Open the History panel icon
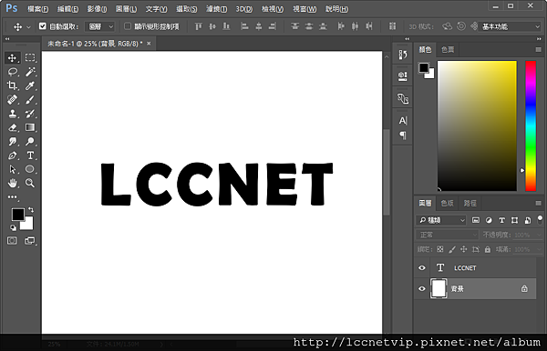Viewport: 547px width, 351px height. [x=403, y=55]
